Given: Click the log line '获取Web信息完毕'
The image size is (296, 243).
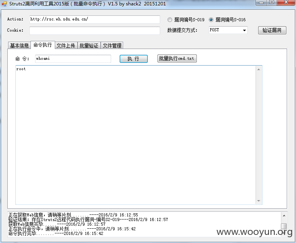Looking at the screenshot, I should tap(57, 224).
